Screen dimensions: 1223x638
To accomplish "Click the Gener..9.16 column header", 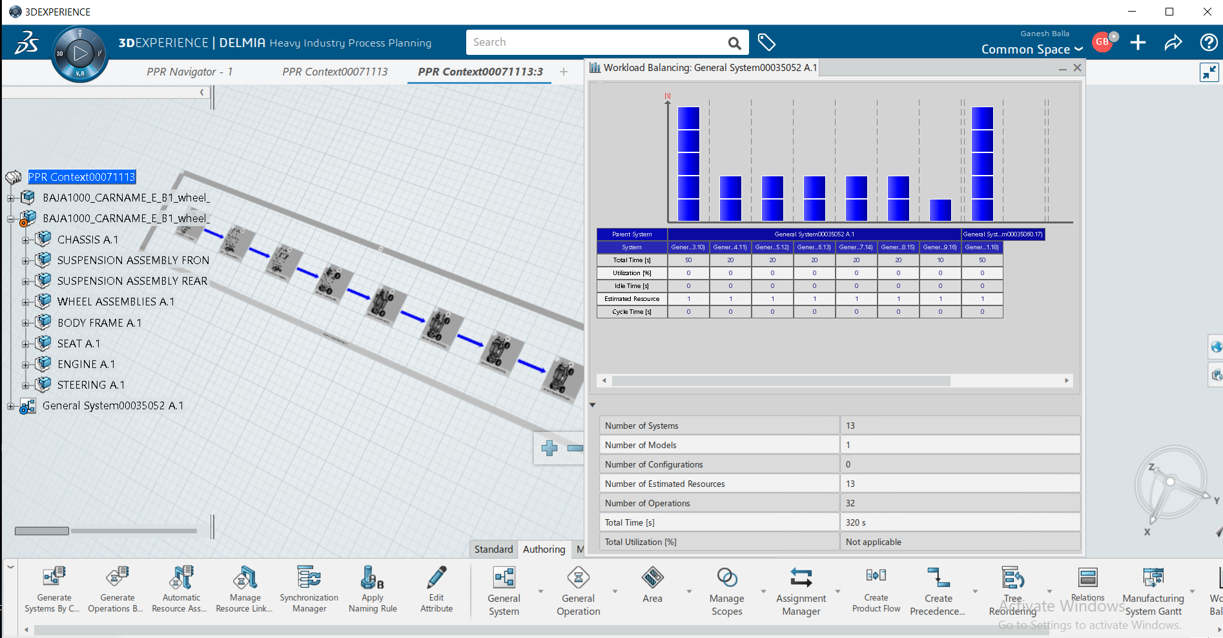I will coord(940,247).
